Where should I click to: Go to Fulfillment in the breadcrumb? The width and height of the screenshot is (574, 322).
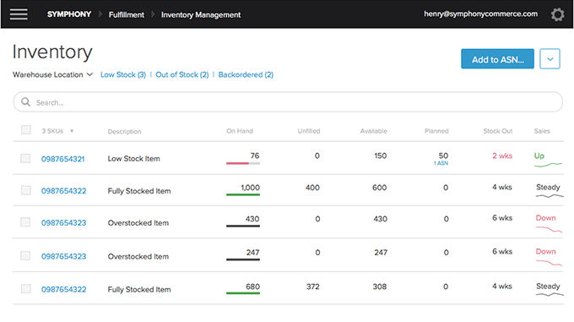127,14
